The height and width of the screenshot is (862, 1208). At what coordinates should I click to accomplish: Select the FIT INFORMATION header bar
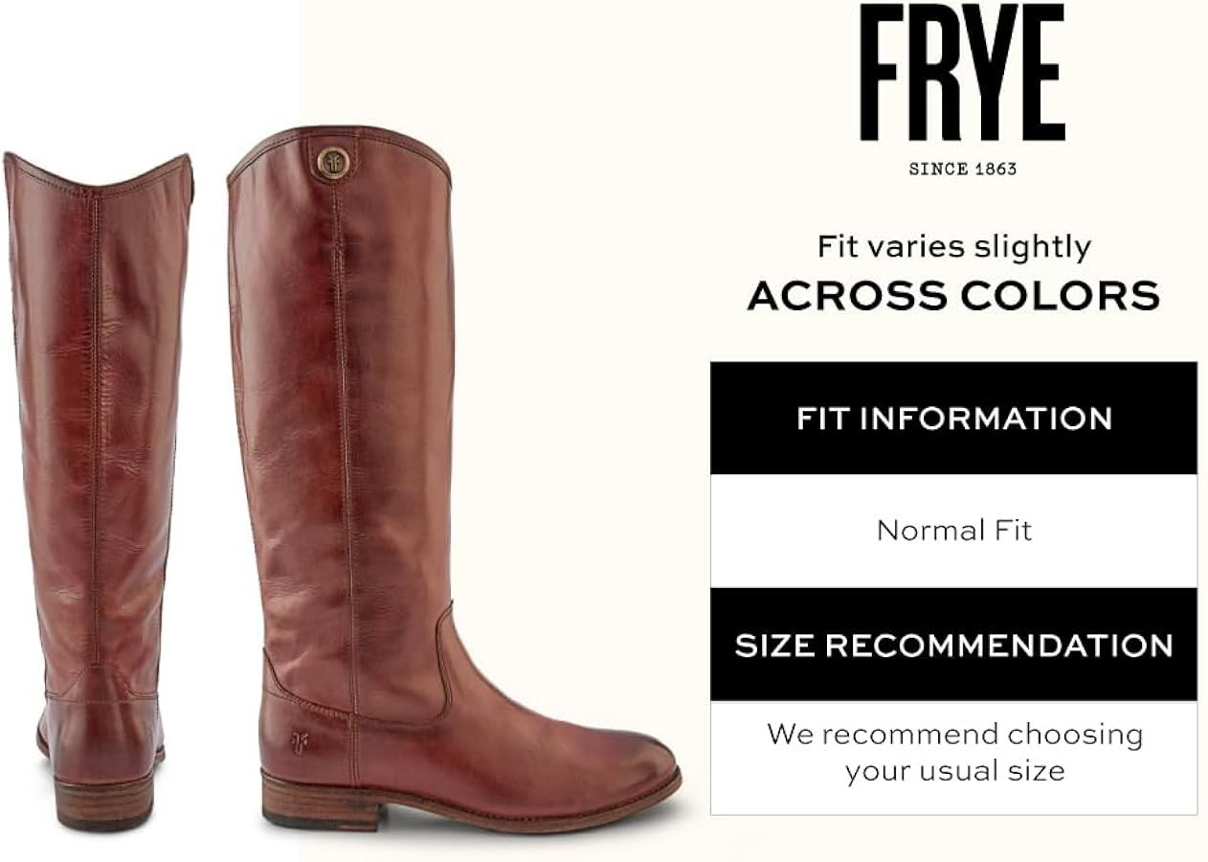coord(953,419)
